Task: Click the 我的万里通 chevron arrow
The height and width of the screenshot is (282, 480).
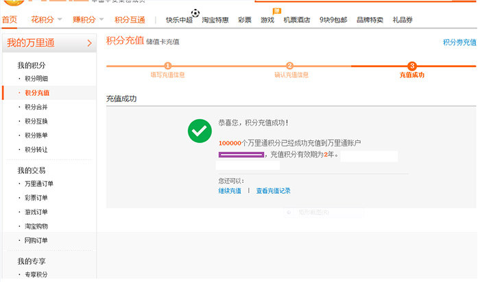Action: (89, 43)
